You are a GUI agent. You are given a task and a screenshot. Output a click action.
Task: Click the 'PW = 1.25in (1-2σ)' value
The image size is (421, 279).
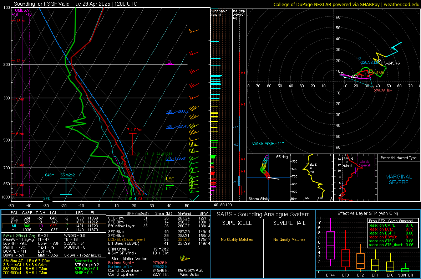click(19, 236)
